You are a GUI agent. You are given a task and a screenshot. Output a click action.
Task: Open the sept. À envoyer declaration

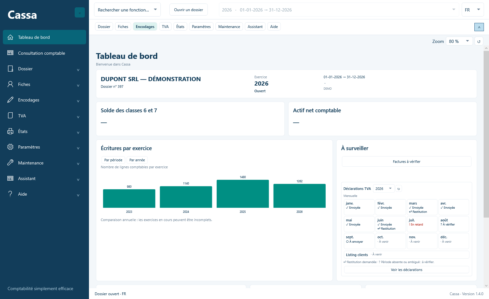coord(359,241)
